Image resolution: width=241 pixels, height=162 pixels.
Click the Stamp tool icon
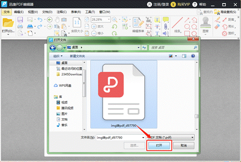[x=205, y=23]
